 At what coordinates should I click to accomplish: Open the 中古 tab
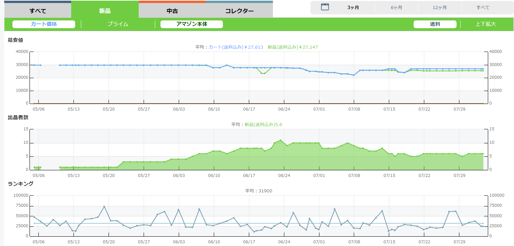[172, 11]
